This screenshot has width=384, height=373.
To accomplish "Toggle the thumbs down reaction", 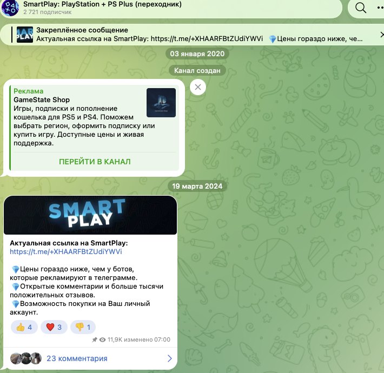I will pos(83,327).
